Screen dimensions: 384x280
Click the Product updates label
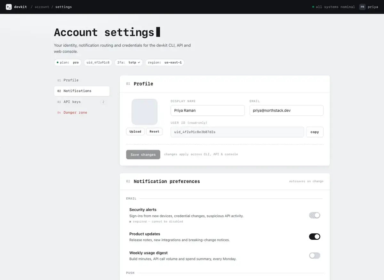145,234
